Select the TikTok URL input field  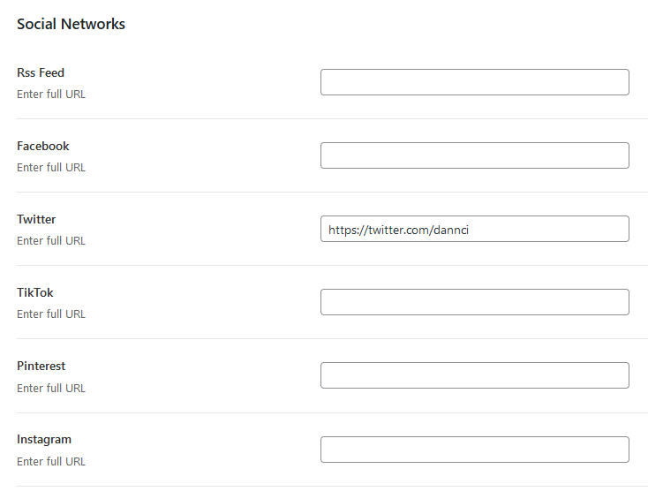click(x=474, y=302)
